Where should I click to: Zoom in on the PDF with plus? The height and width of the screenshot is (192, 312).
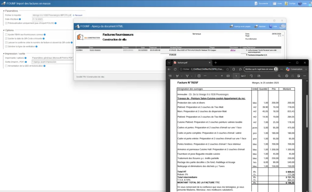222,76
